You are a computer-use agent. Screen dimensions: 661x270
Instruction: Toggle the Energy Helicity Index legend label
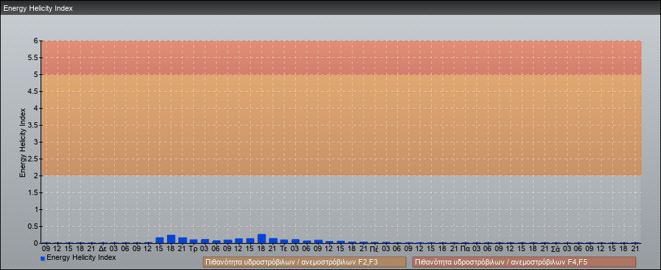[x=81, y=257]
